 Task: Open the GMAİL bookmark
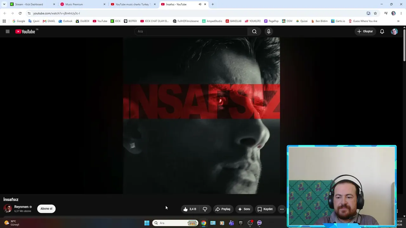tap(49, 21)
